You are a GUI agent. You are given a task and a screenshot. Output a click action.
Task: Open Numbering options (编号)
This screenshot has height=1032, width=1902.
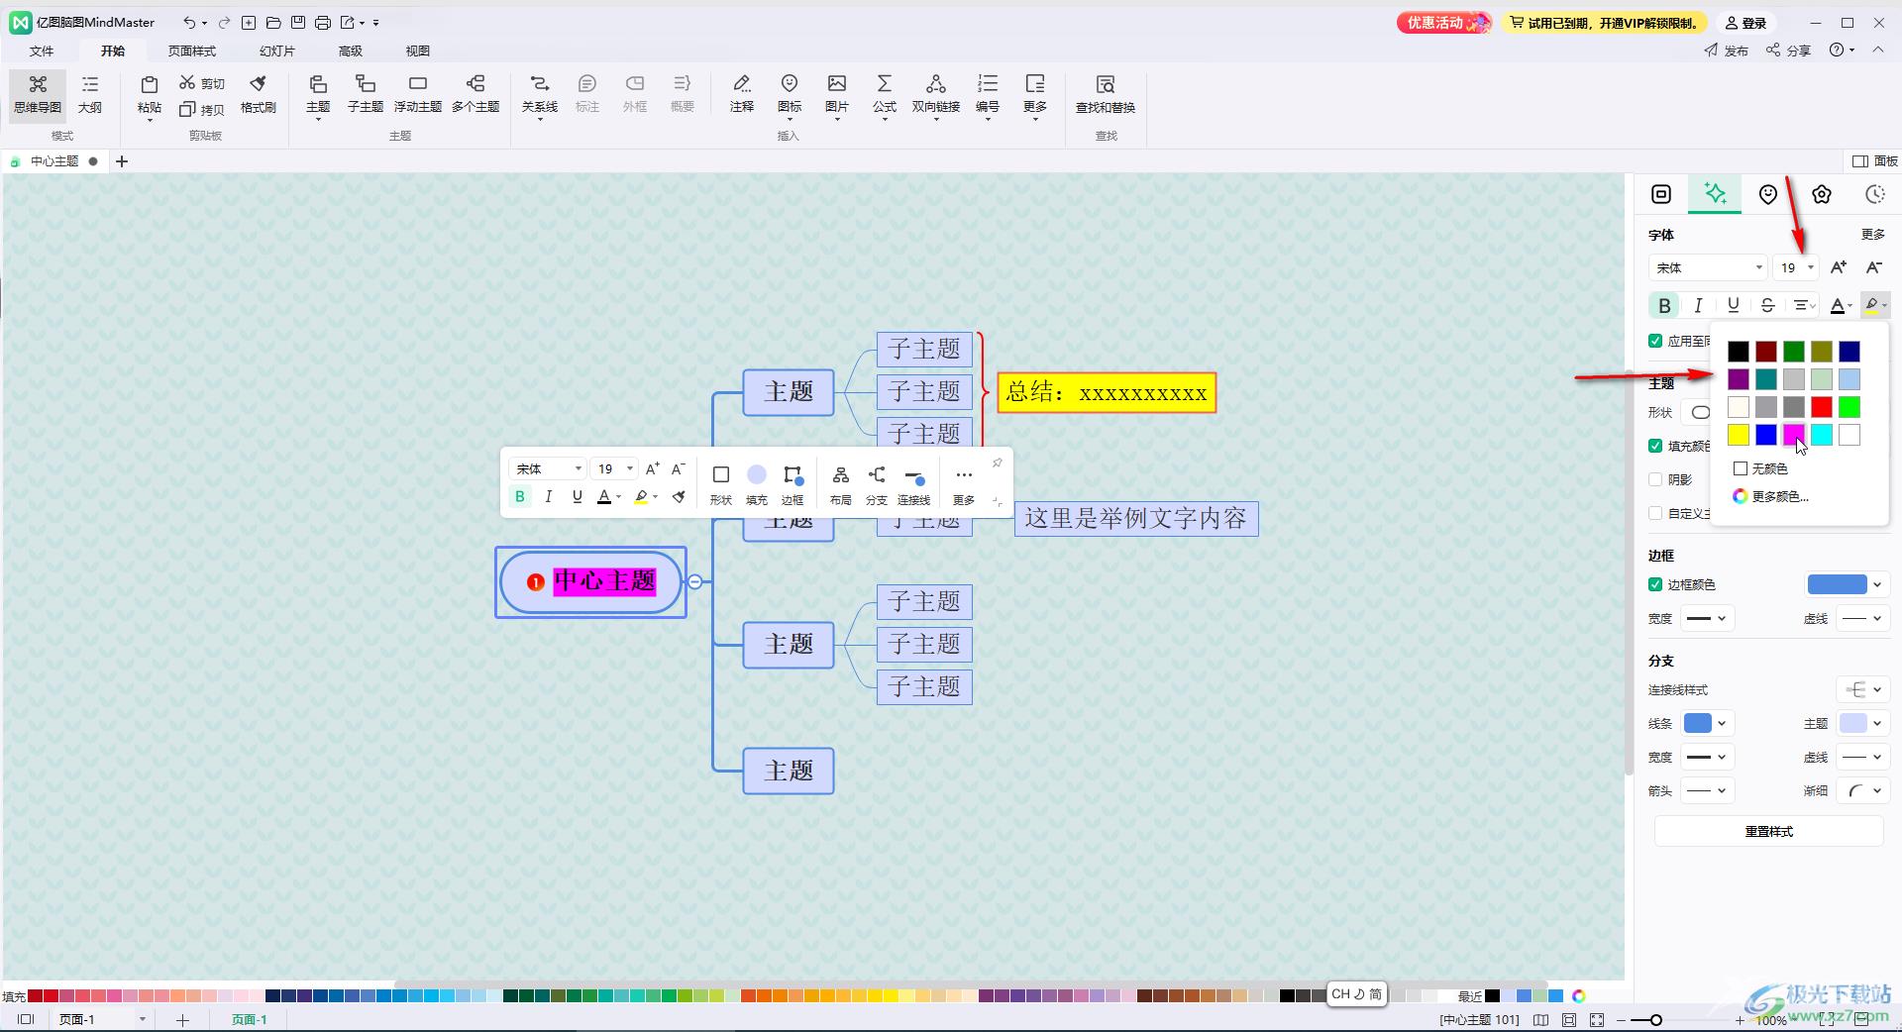(988, 95)
